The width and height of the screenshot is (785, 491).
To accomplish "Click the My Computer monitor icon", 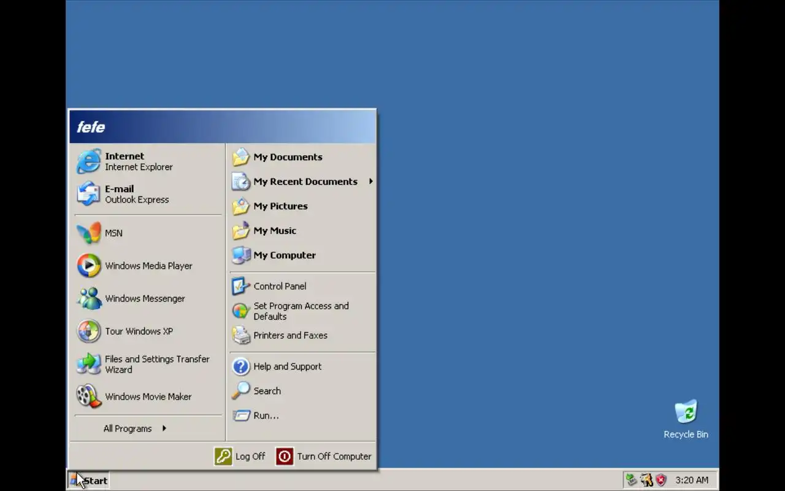I will tap(241, 255).
